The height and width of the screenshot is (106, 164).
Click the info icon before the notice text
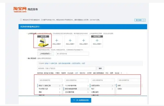pos(21,20)
